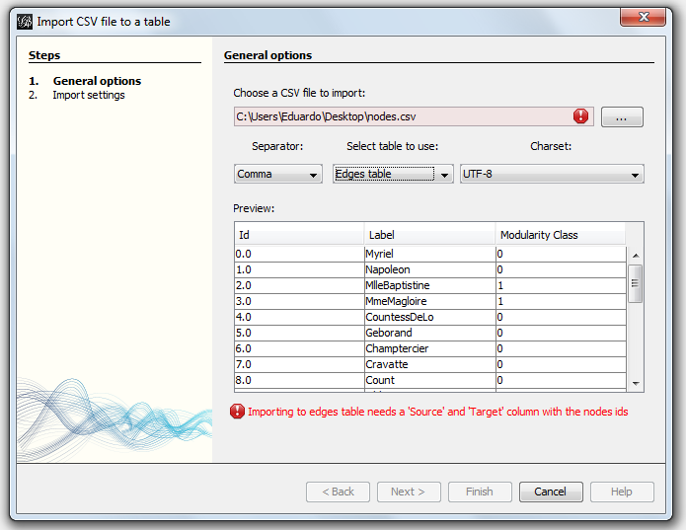Open the UTF-8 charset dropdown

click(552, 175)
